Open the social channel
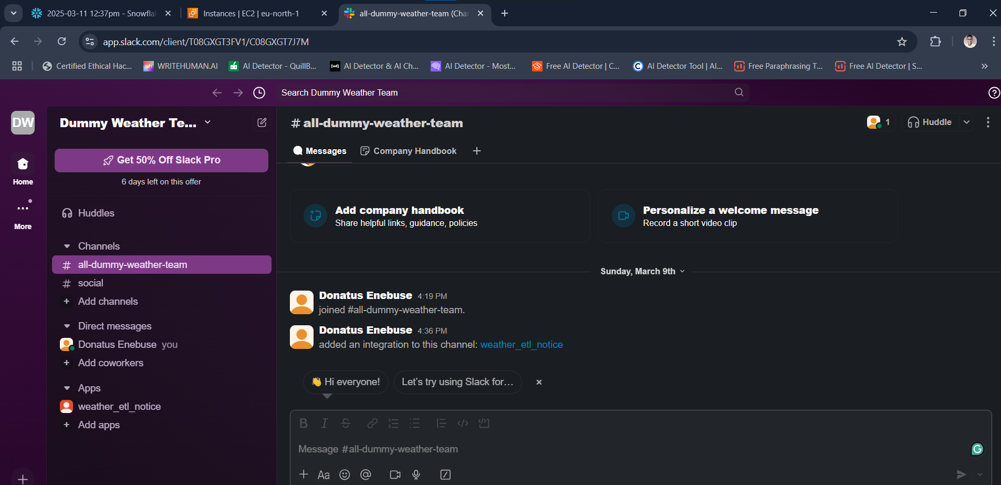1001x485 pixels. click(162, 283)
